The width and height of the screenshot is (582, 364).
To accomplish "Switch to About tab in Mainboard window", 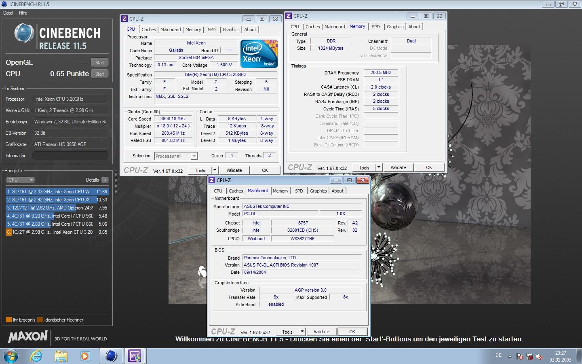I will [337, 191].
